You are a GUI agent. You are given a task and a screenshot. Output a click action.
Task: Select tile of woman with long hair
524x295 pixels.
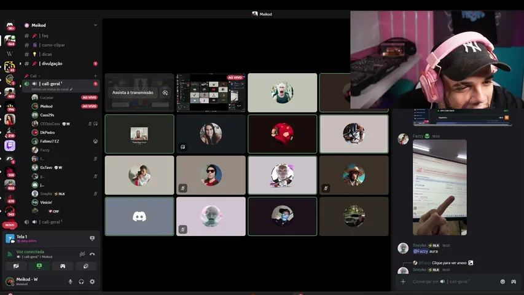point(211,134)
